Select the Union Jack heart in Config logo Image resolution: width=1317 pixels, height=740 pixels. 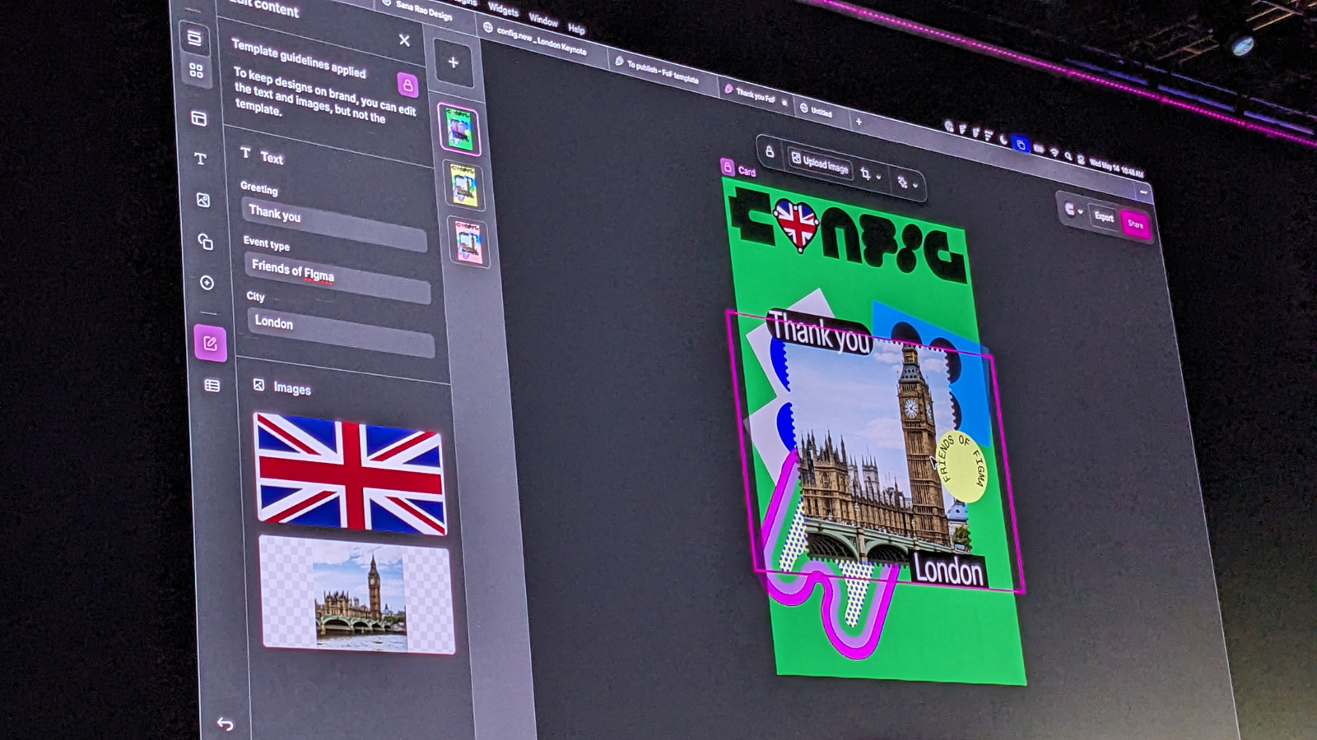pos(796,224)
